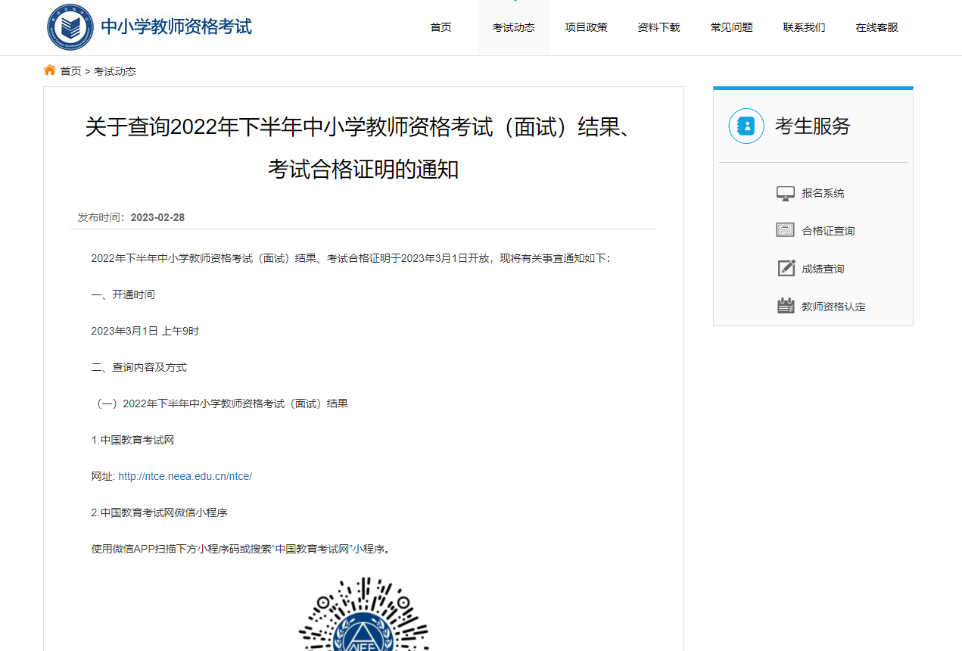Click the certificate icon beside 合格证查询
Screen dimensions: 962x651
[x=785, y=230]
